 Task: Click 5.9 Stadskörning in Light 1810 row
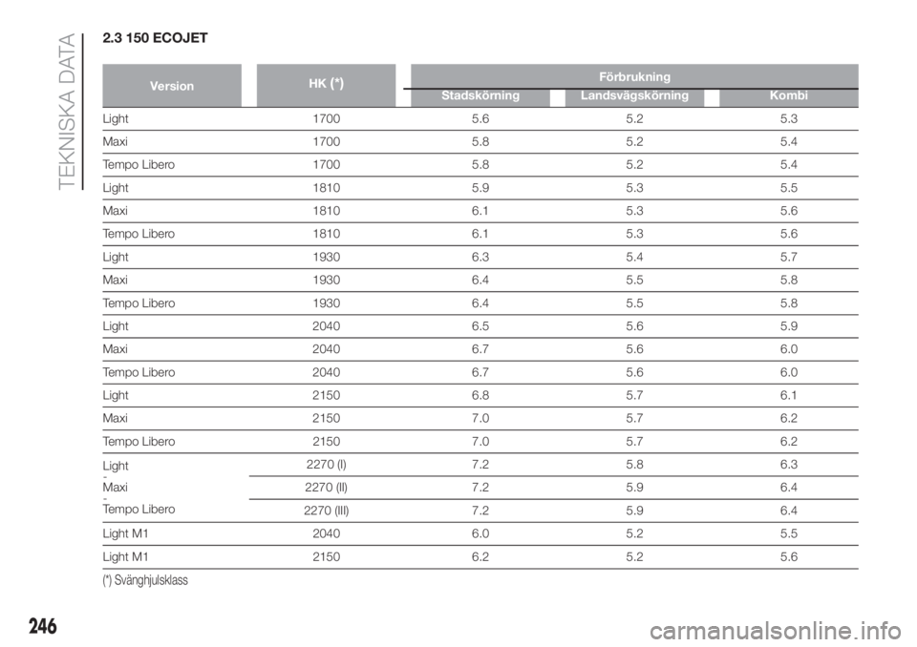pos(480,188)
